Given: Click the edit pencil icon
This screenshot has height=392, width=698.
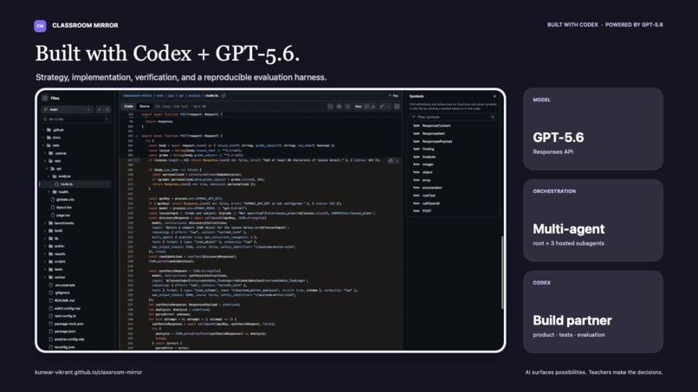Looking at the screenshot, I should tap(382, 106).
